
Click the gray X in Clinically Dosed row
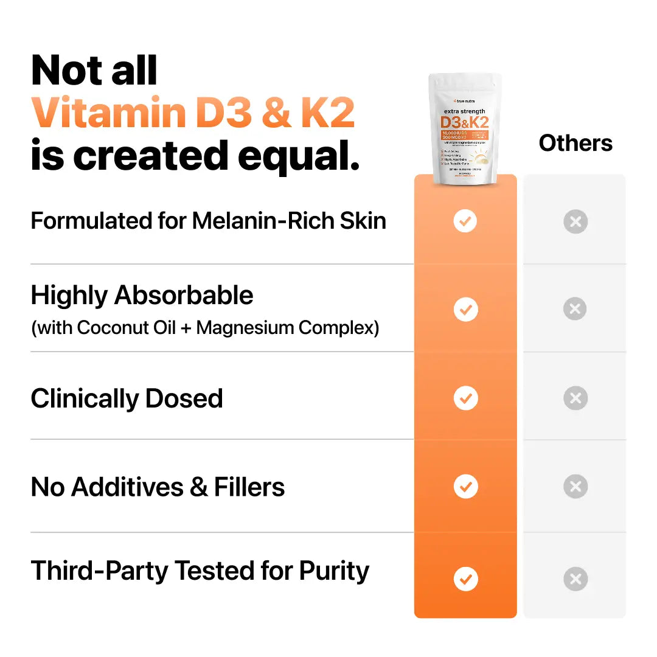pyautogui.click(x=575, y=398)
